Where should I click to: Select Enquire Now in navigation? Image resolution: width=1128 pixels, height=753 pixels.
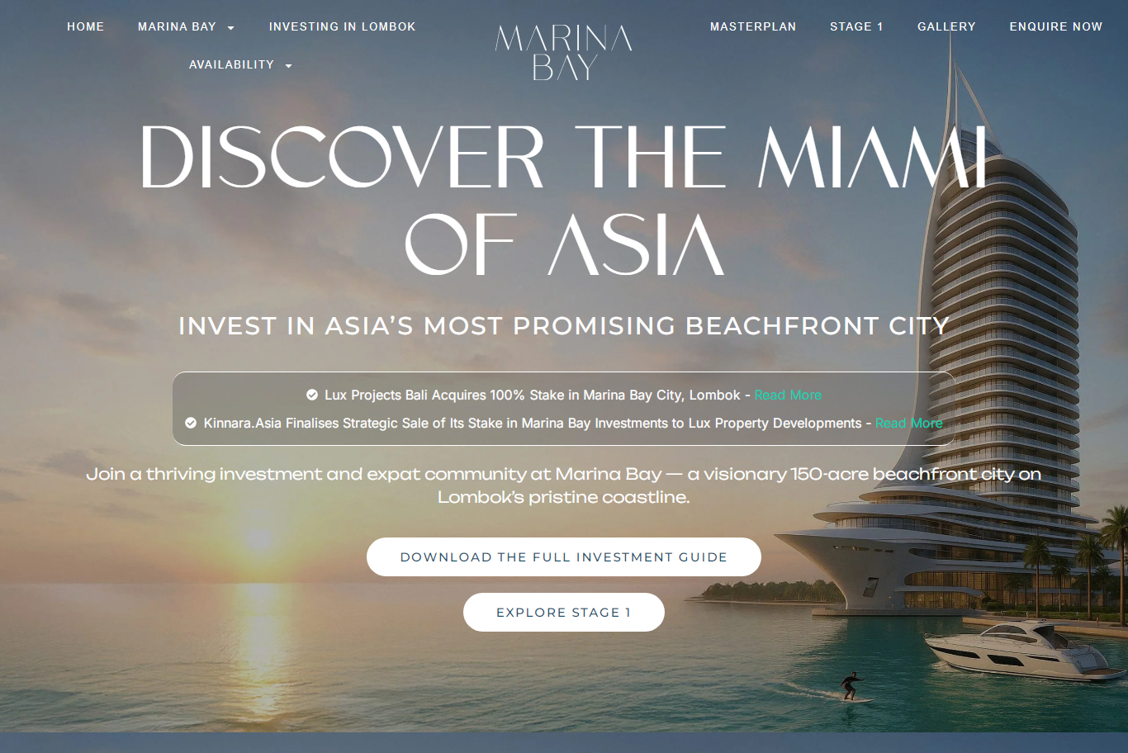pos(1056,26)
